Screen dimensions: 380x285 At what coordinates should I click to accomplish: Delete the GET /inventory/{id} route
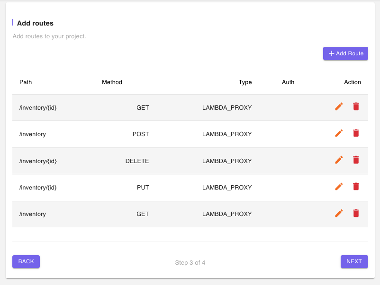click(356, 107)
